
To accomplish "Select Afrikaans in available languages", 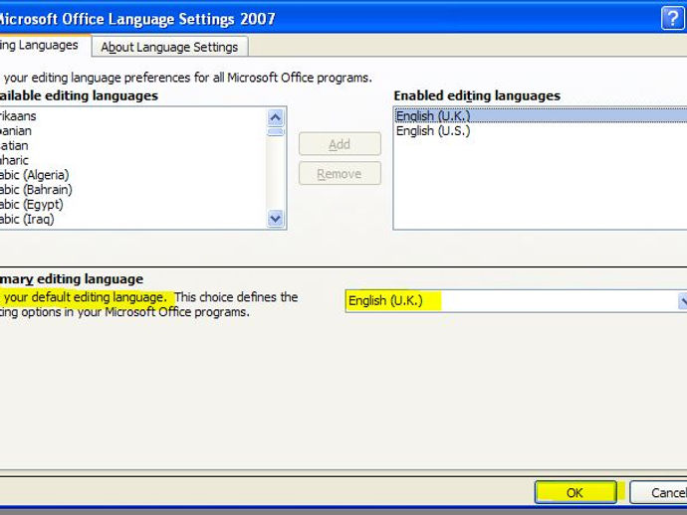I will click(x=132, y=116).
